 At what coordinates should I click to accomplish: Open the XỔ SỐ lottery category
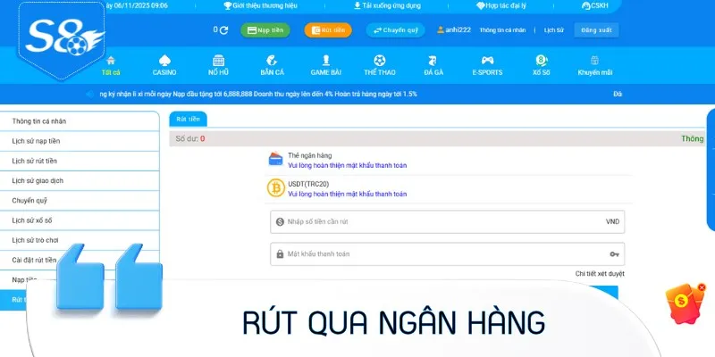tap(541, 66)
